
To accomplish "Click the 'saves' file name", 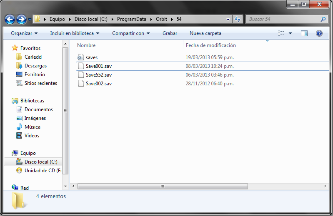I will (92, 57).
